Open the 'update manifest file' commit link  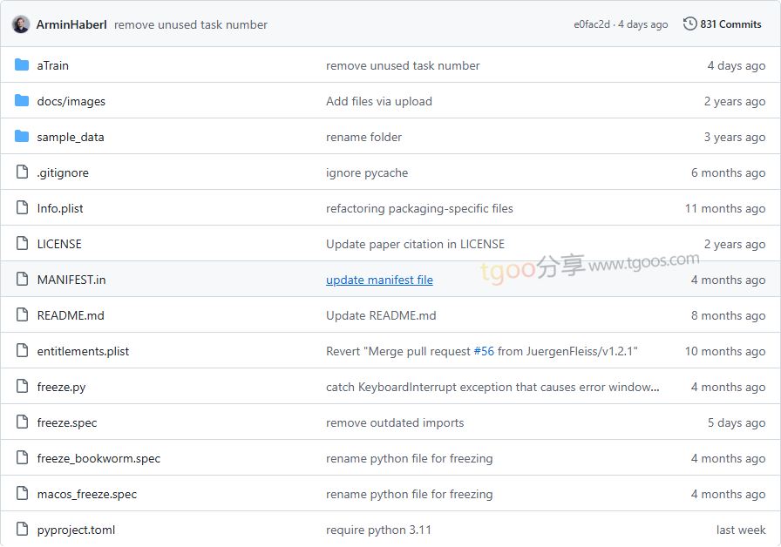pos(379,280)
